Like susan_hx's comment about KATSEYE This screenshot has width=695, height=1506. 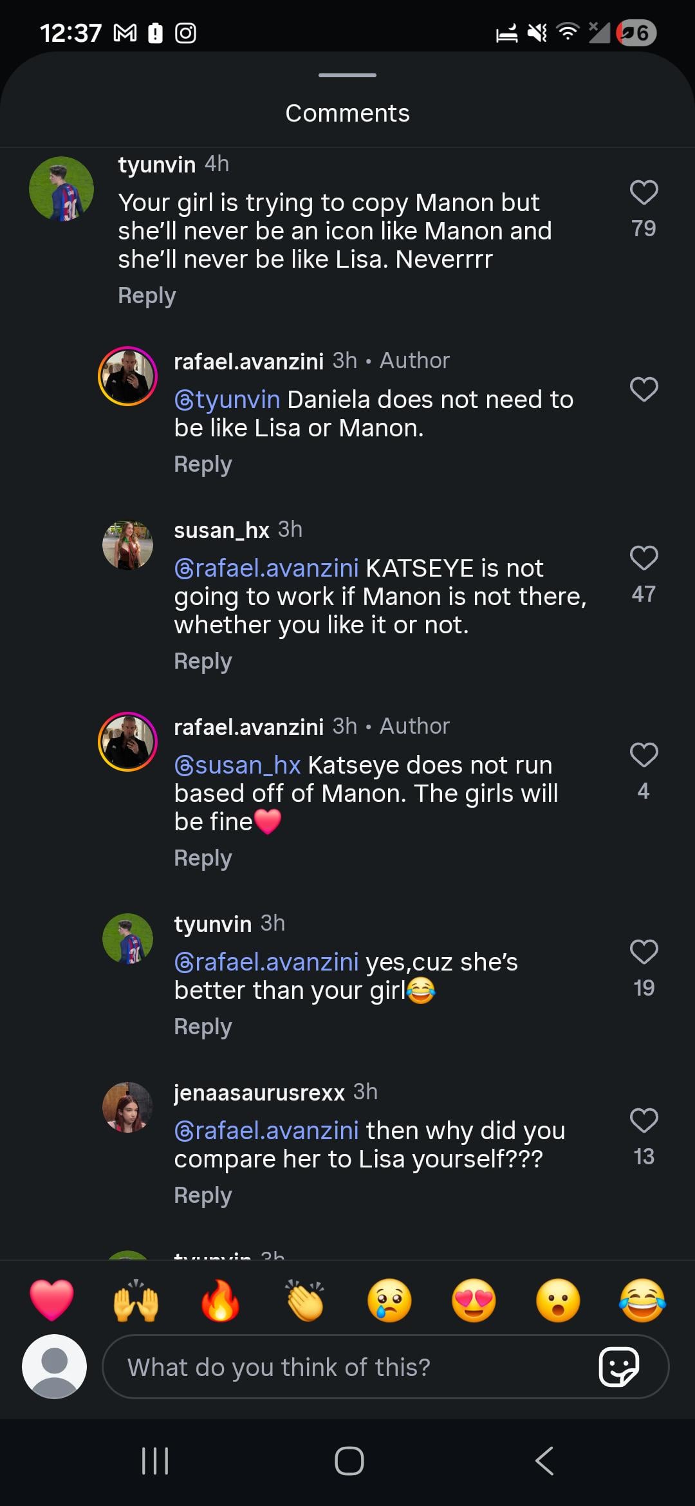pos(644,558)
